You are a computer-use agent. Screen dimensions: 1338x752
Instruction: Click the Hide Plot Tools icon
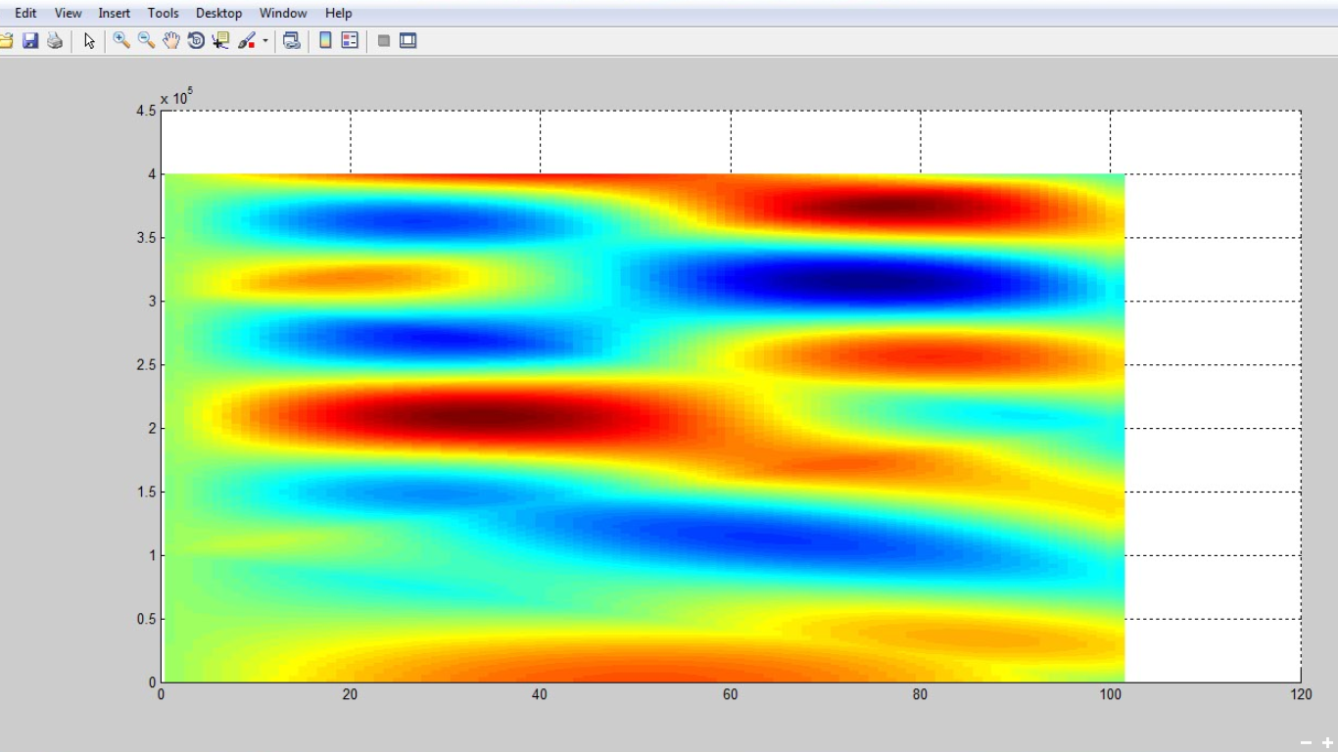click(384, 41)
